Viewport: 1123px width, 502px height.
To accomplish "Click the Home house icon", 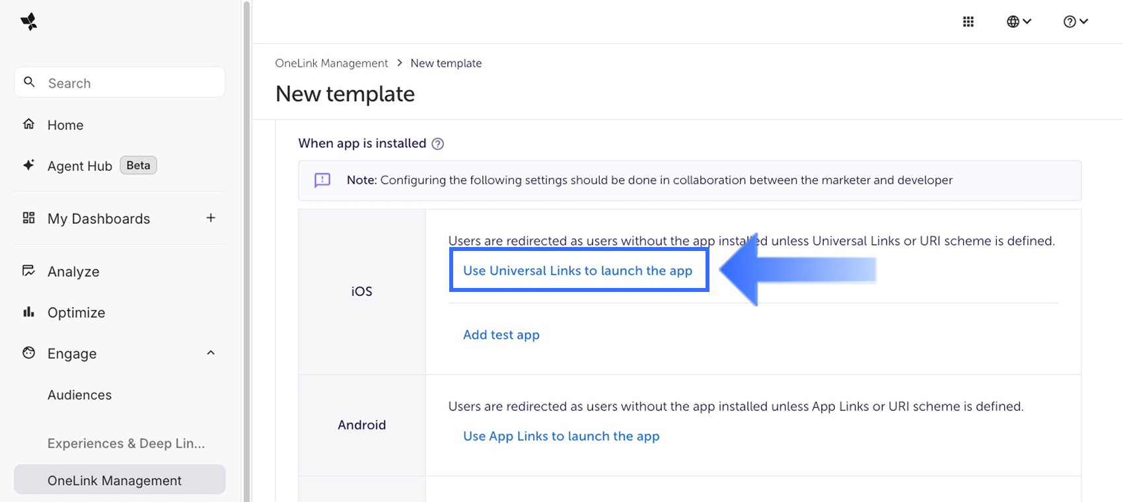I will (28, 124).
